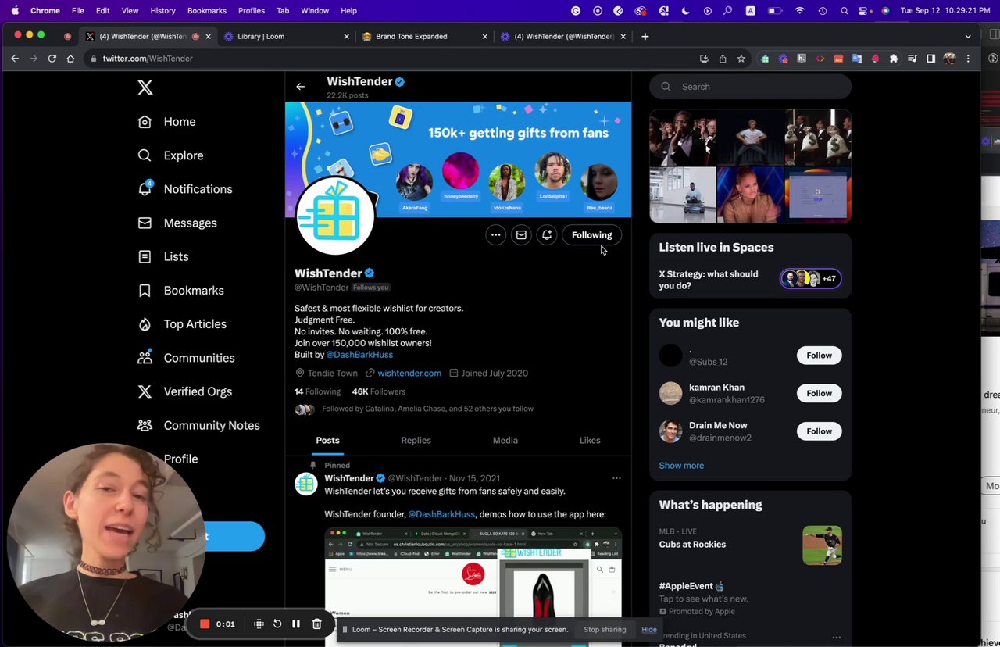Reload the page in Chrome
1000x647 pixels.
[52, 59]
